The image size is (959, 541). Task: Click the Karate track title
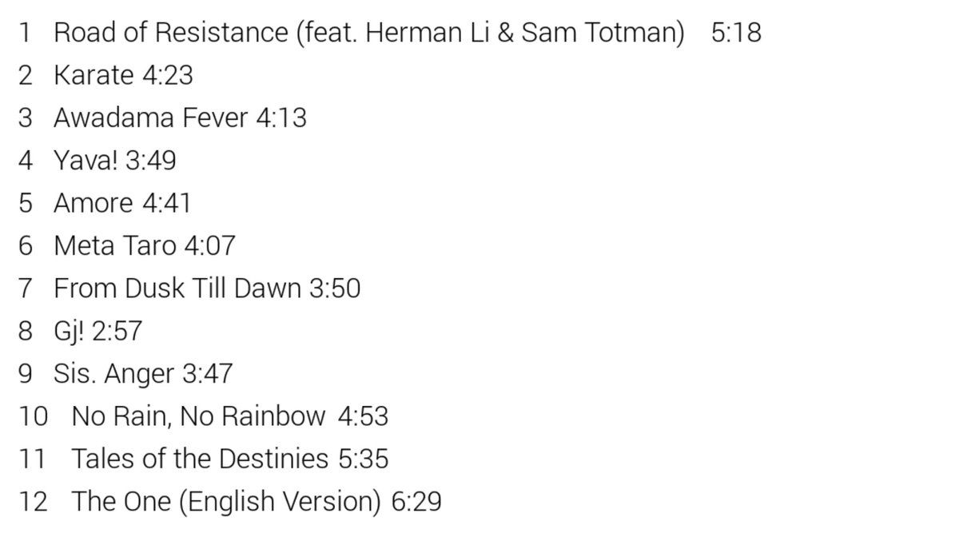pos(93,75)
